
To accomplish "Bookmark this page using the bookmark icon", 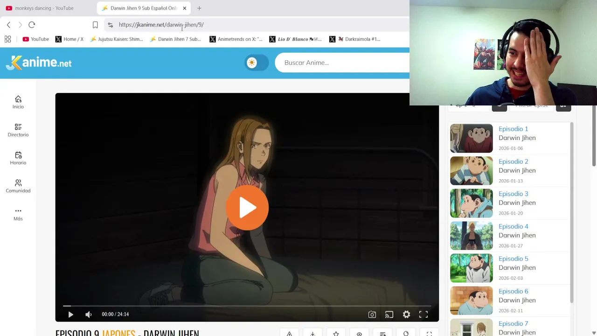I will tap(95, 25).
